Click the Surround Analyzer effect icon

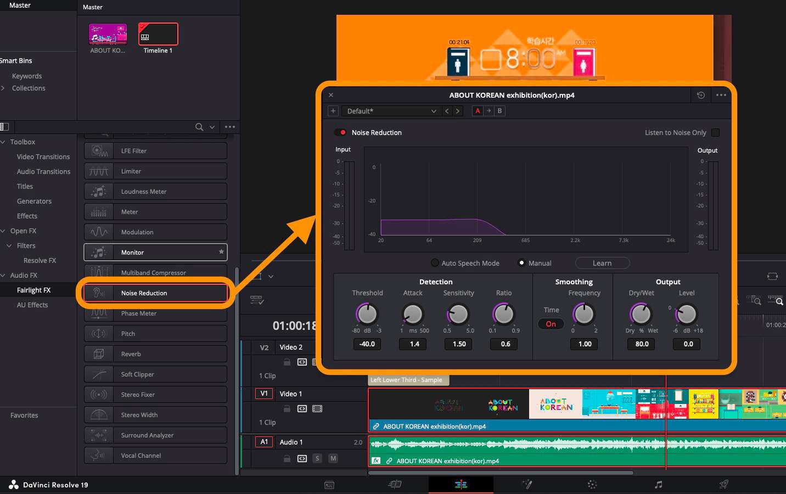[x=99, y=435]
